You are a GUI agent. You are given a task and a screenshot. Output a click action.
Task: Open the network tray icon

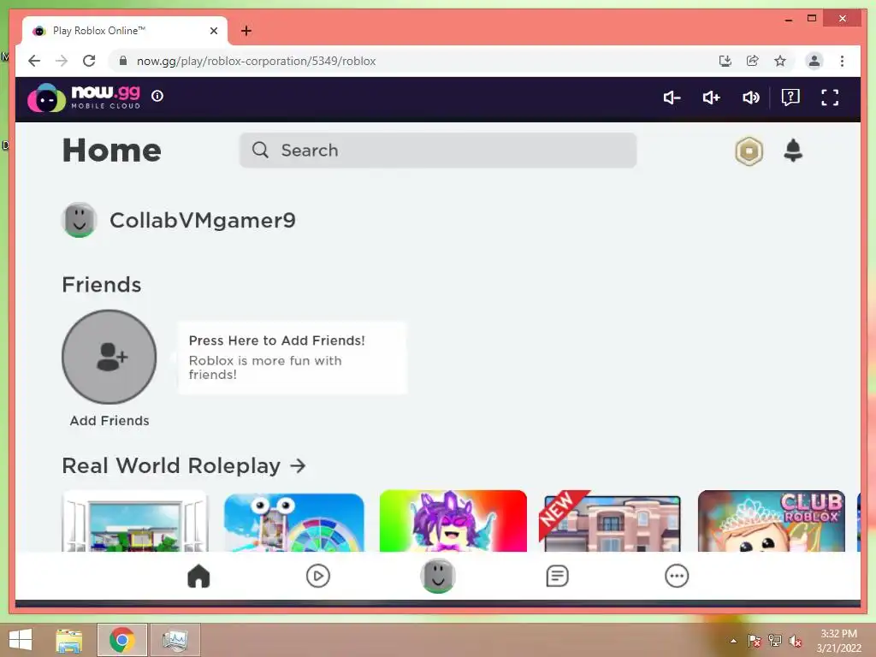775,641
